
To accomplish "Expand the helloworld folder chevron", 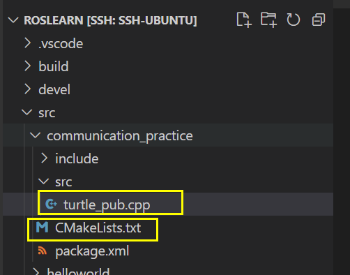I will click(36, 272).
